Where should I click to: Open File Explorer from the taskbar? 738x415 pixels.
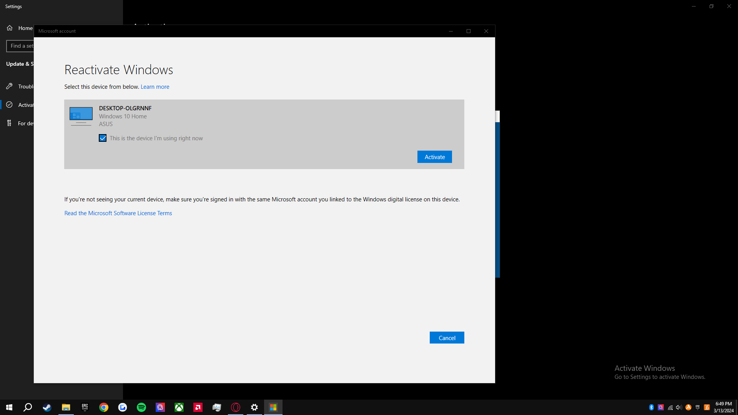[x=66, y=407]
